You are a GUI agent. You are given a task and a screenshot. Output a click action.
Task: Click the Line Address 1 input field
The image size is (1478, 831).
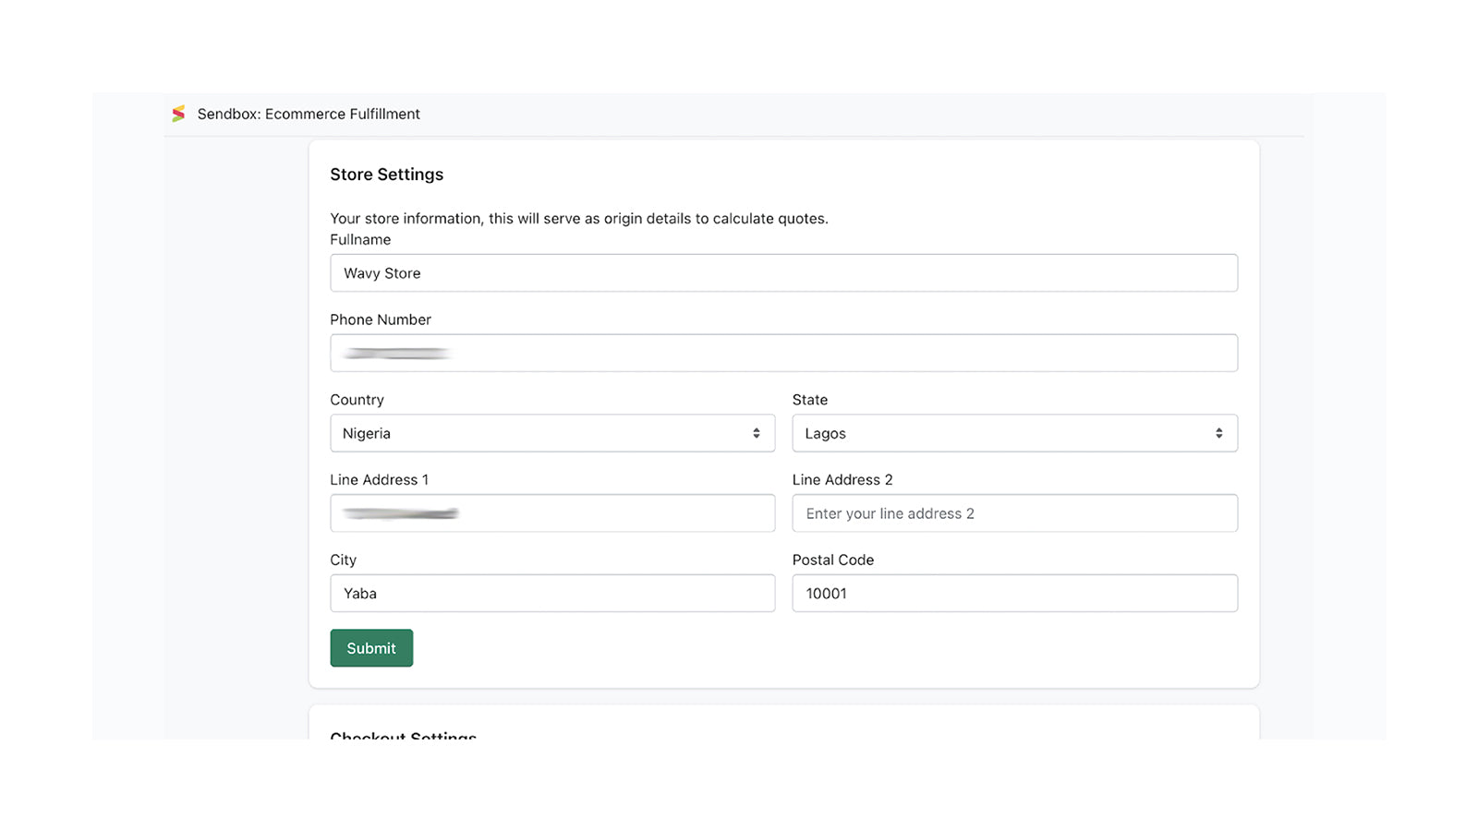point(552,513)
